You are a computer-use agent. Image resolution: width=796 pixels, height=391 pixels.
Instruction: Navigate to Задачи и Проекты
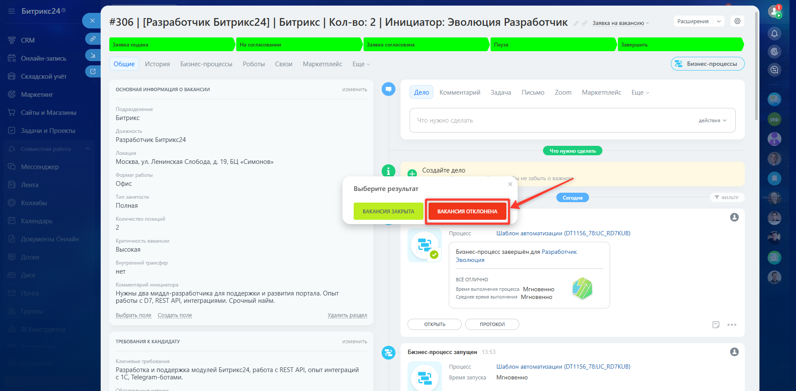48,131
